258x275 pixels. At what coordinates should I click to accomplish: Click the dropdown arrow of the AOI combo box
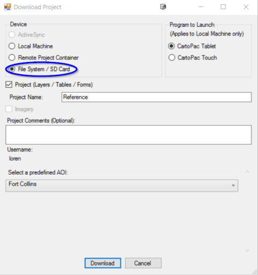click(233, 185)
